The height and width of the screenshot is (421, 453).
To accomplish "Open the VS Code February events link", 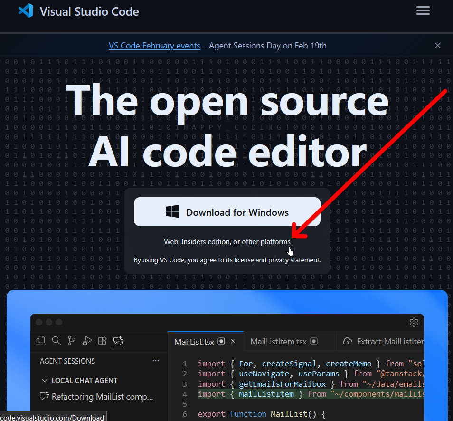I will pos(154,46).
